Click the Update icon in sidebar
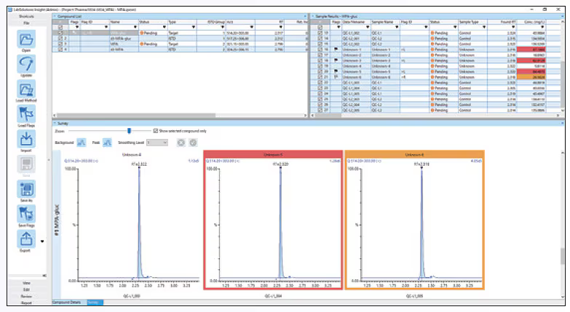Viewport: 570px width, 312px height. click(x=26, y=66)
